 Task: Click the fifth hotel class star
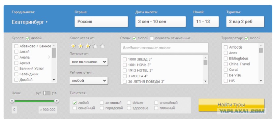tap(102, 46)
